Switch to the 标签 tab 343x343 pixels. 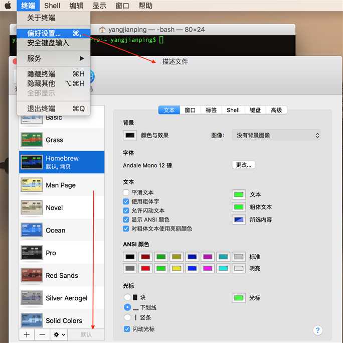click(211, 110)
